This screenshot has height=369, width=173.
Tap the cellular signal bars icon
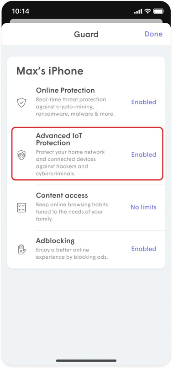[x=138, y=11]
